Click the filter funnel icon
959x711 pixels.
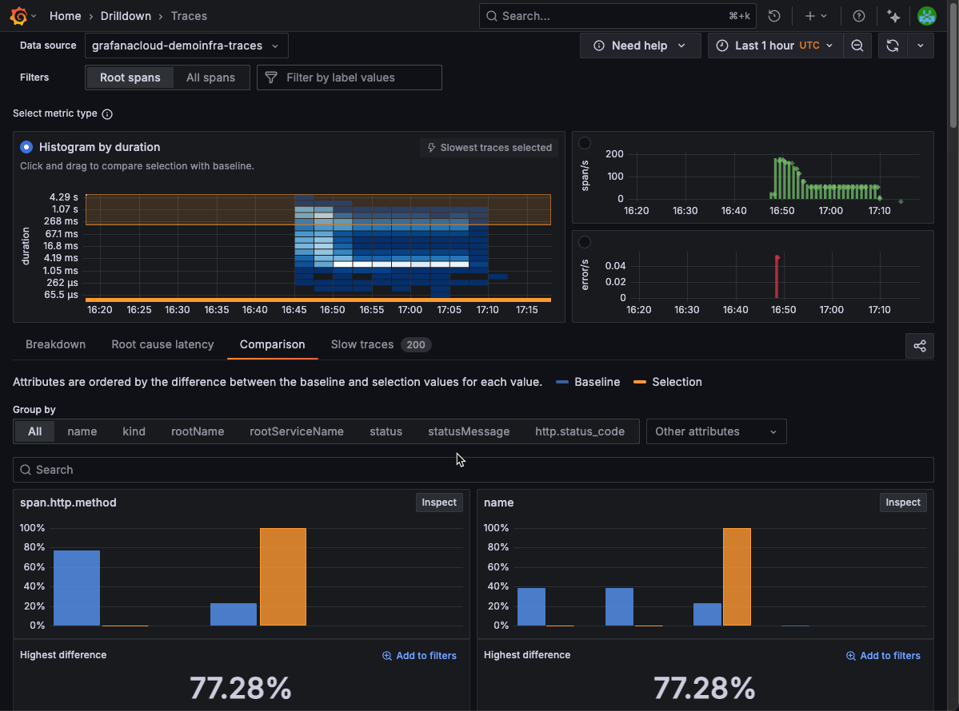[x=271, y=77]
